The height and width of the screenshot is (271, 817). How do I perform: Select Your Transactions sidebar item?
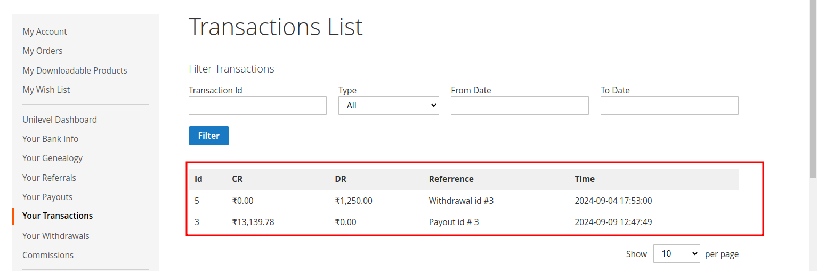click(x=58, y=216)
